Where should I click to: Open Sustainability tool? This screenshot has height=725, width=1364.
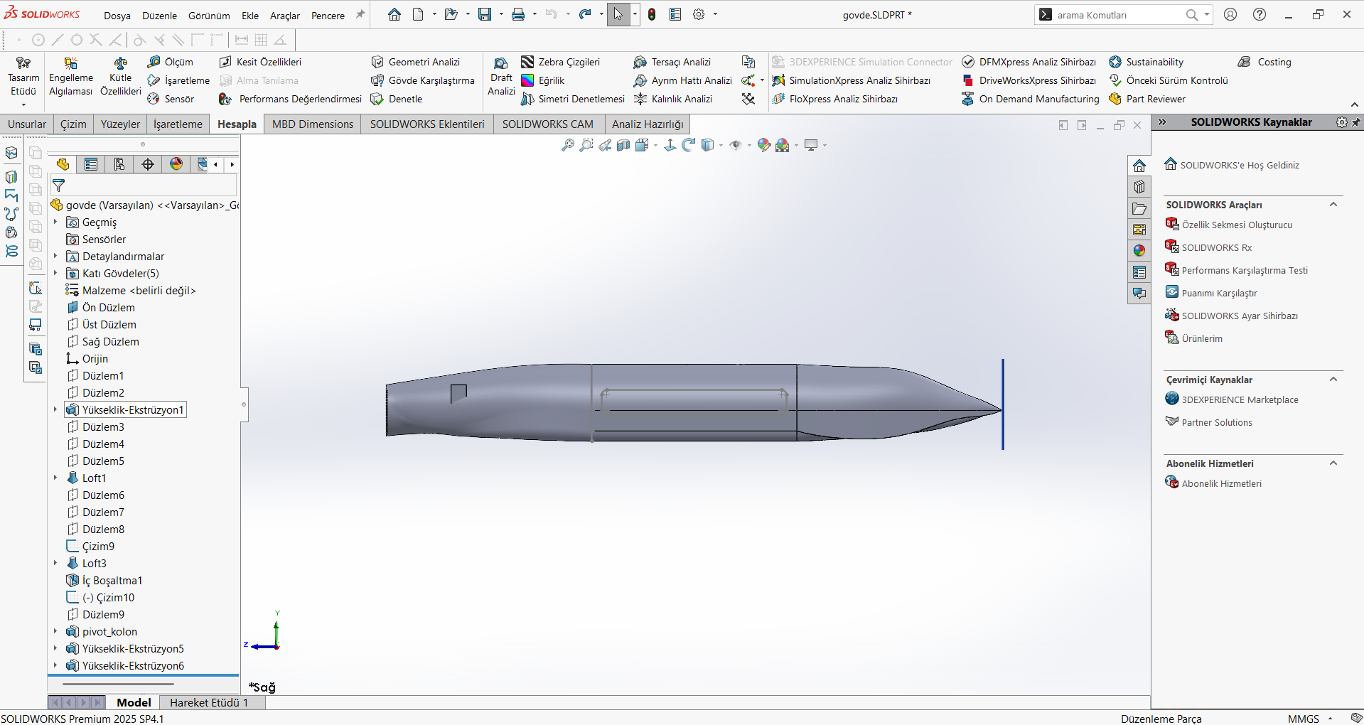pyautogui.click(x=1146, y=62)
